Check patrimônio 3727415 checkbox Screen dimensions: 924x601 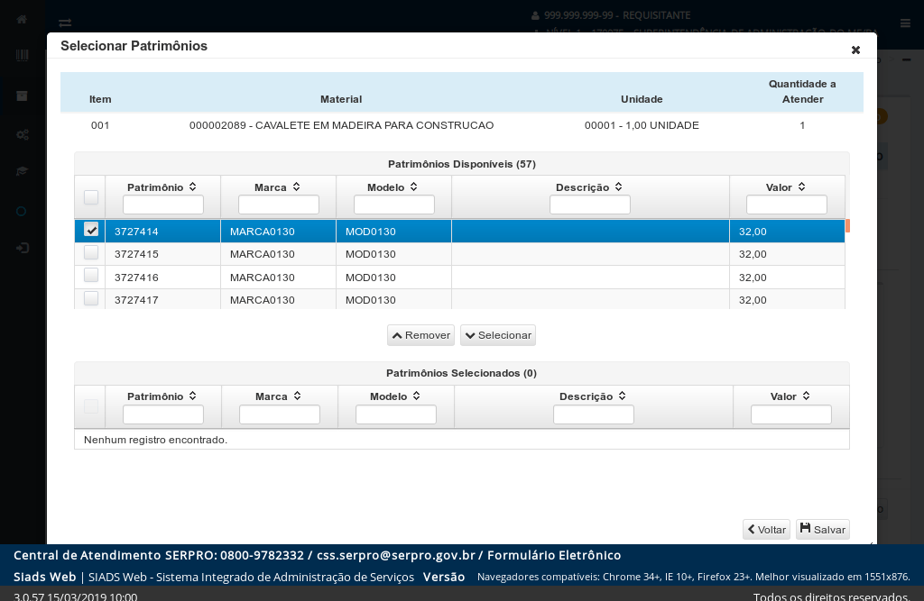tap(91, 252)
